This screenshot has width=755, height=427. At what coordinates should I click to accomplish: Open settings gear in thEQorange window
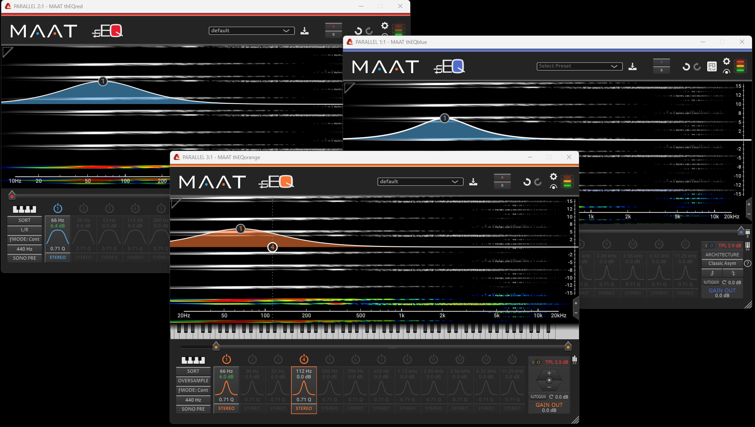point(554,177)
